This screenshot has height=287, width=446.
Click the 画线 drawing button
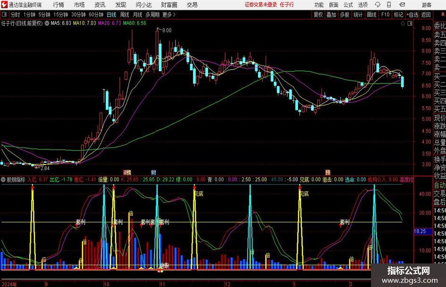pos(371,15)
